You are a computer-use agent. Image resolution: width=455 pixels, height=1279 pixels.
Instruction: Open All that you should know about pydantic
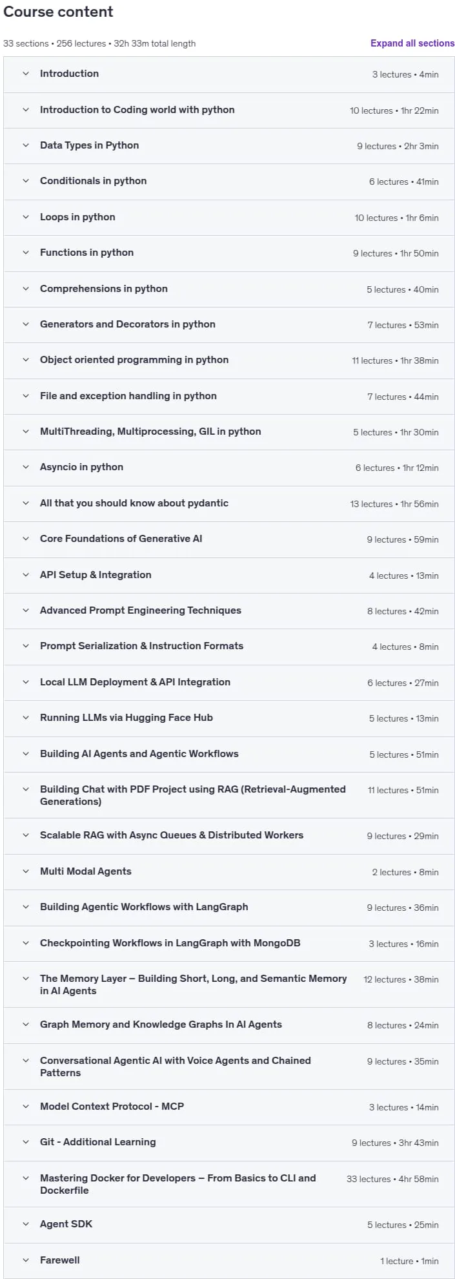[x=229, y=504]
